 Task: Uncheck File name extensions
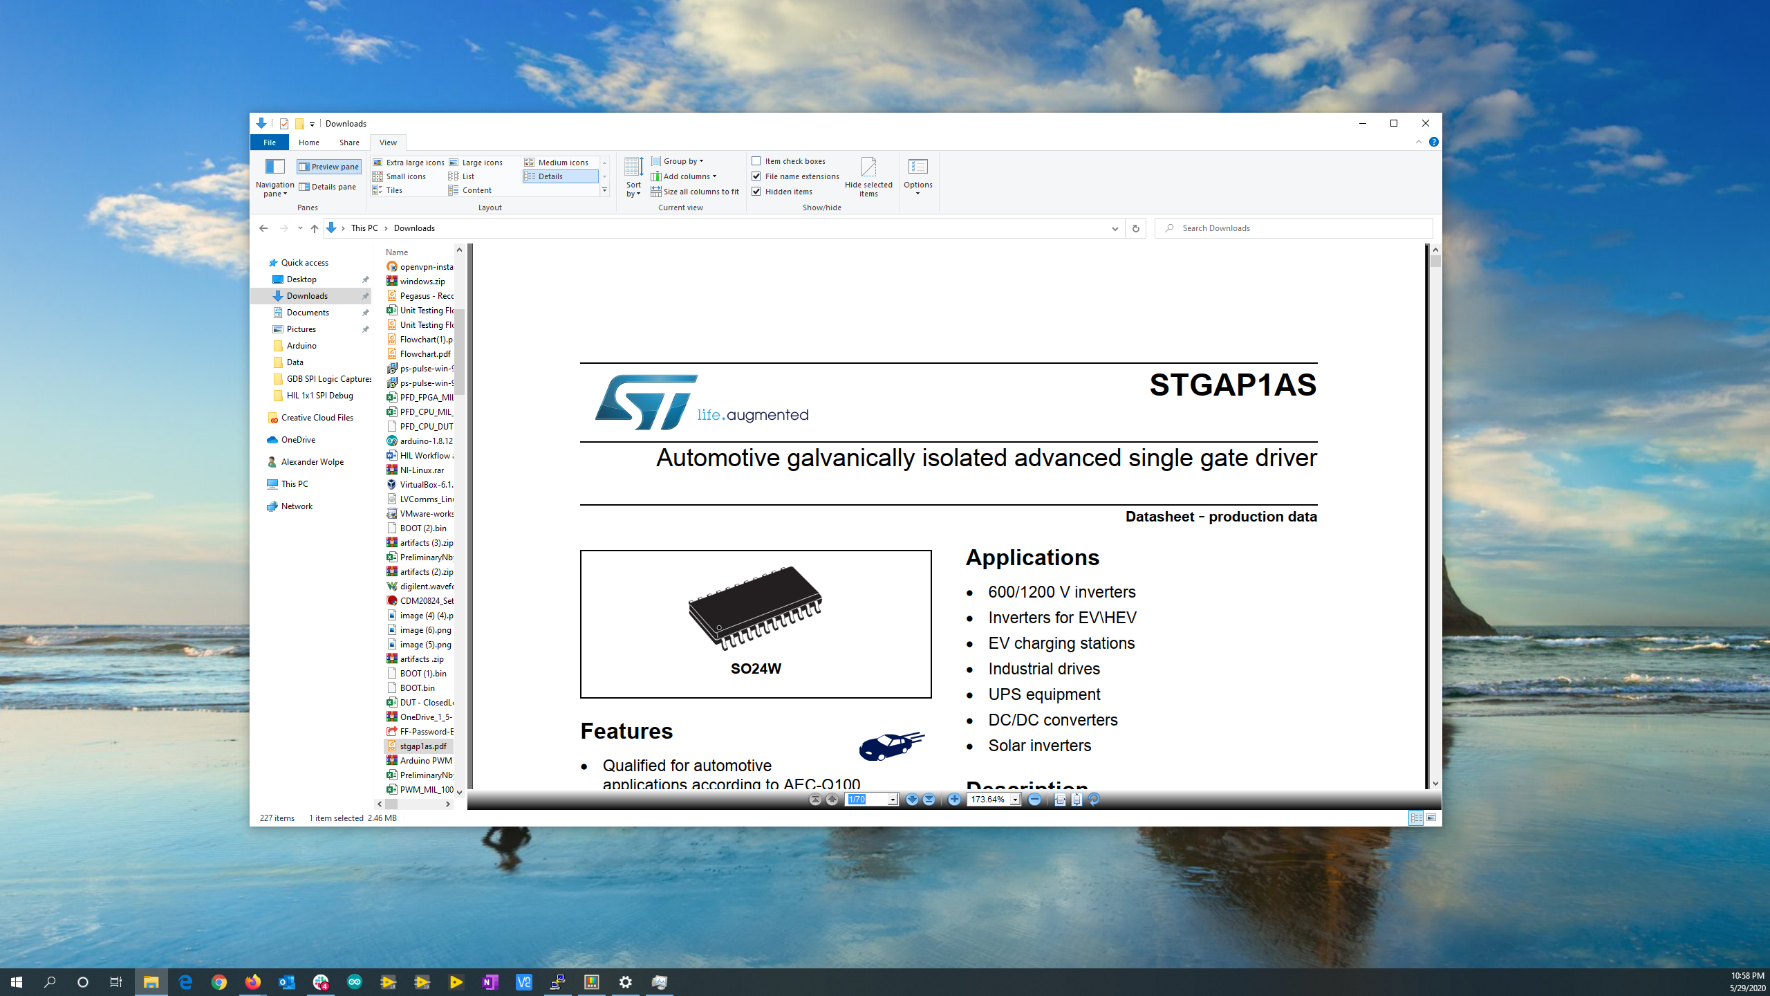tap(756, 176)
